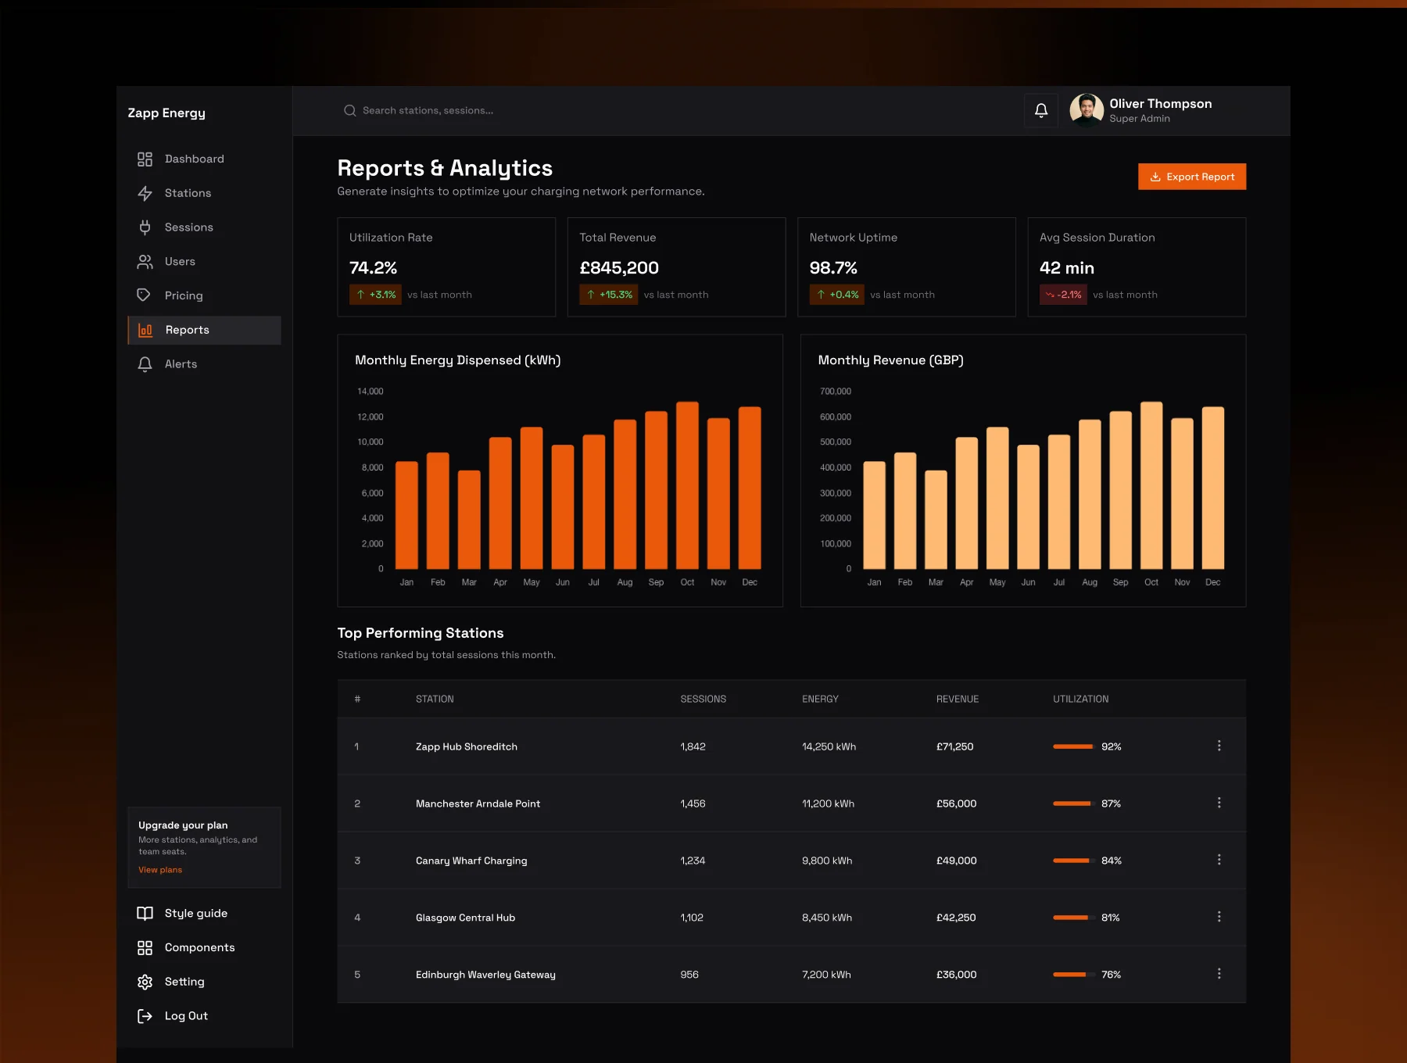Open row menu for Edinburgh Waverley Gateway
Viewport: 1407px width, 1063px height.
[x=1219, y=975]
